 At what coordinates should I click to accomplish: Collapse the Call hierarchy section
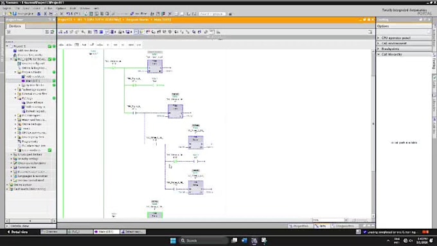(379, 55)
